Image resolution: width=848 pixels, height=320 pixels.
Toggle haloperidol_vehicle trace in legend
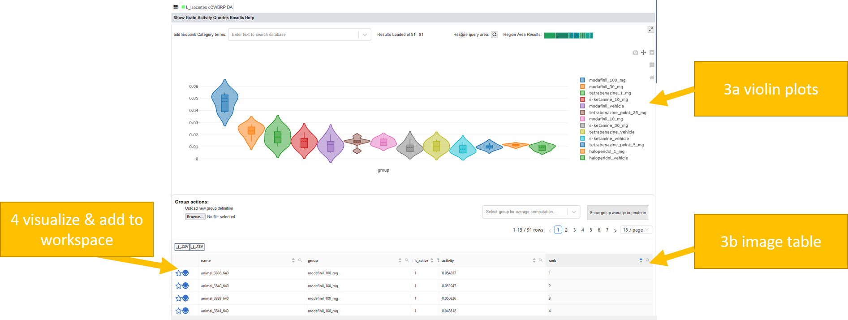click(608, 158)
